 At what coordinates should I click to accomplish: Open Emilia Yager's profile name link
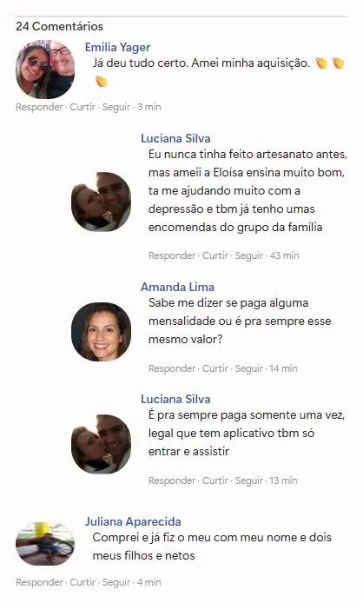point(117,47)
